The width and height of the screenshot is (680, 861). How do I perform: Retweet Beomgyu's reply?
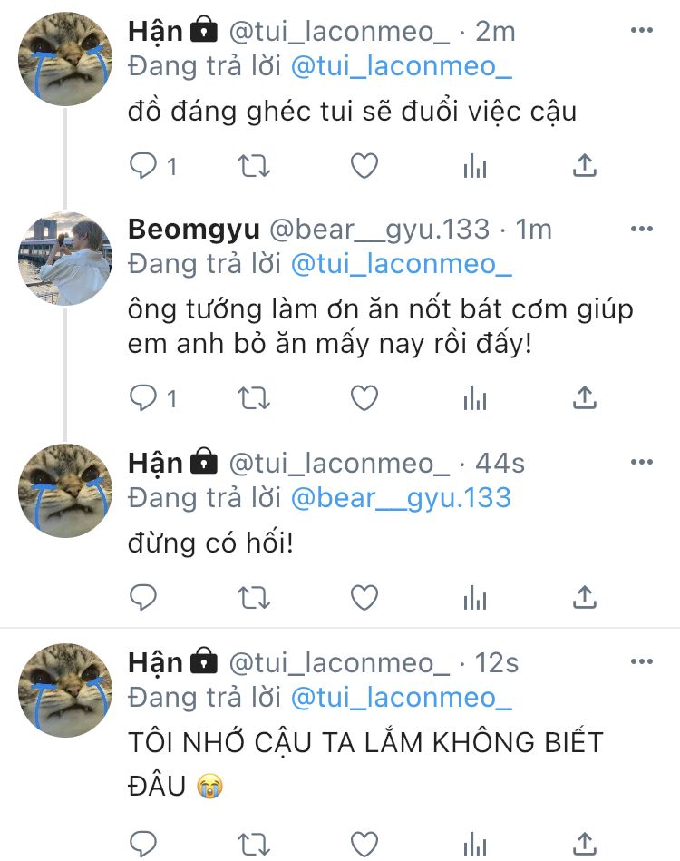pyautogui.click(x=254, y=398)
